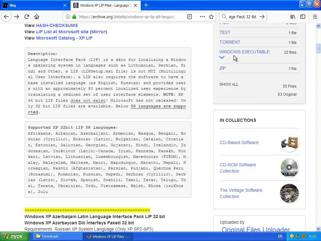Download the ZIP file option
This screenshot has width=321, height=241.
tap(223, 68)
